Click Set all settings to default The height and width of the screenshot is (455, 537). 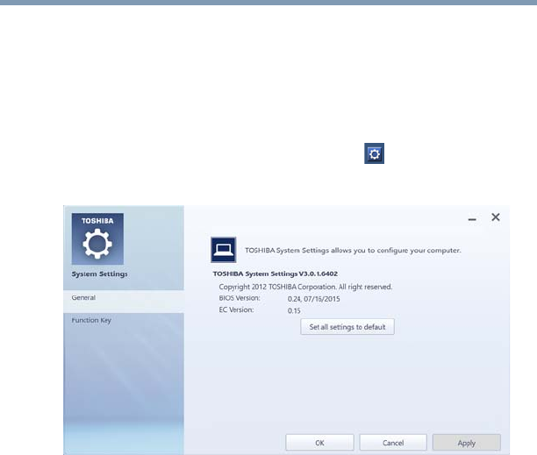coord(347,327)
